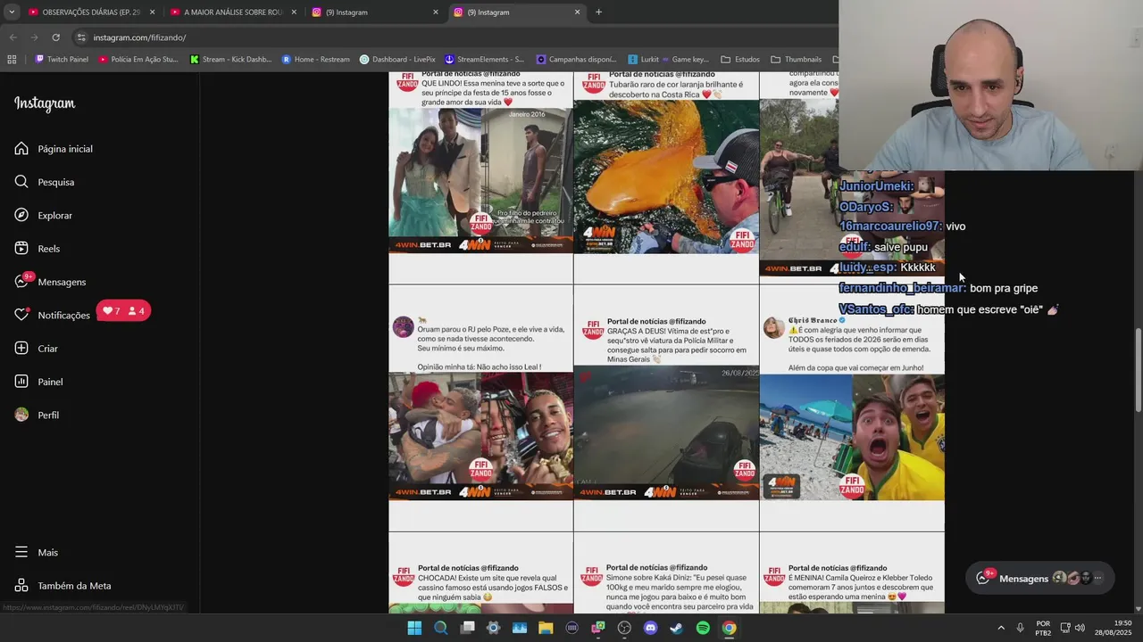Image resolution: width=1143 pixels, height=642 pixels.
Task: Open Mensagens messenger icon in sidebar
Action: (x=21, y=281)
